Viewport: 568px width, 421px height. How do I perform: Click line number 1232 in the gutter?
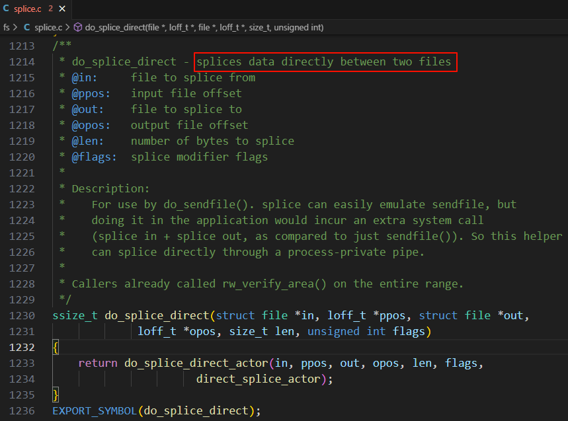(22, 347)
